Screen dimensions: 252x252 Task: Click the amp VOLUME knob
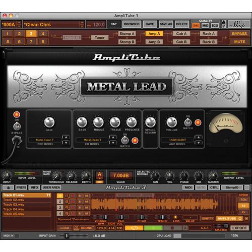point(172,122)
